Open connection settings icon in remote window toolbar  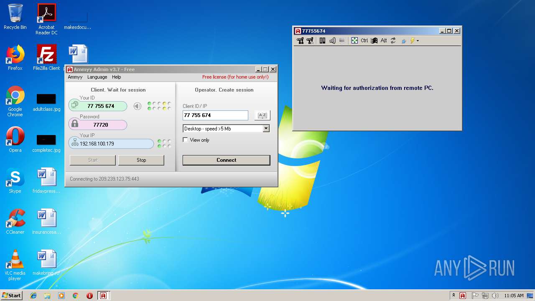[x=301, y=41]
